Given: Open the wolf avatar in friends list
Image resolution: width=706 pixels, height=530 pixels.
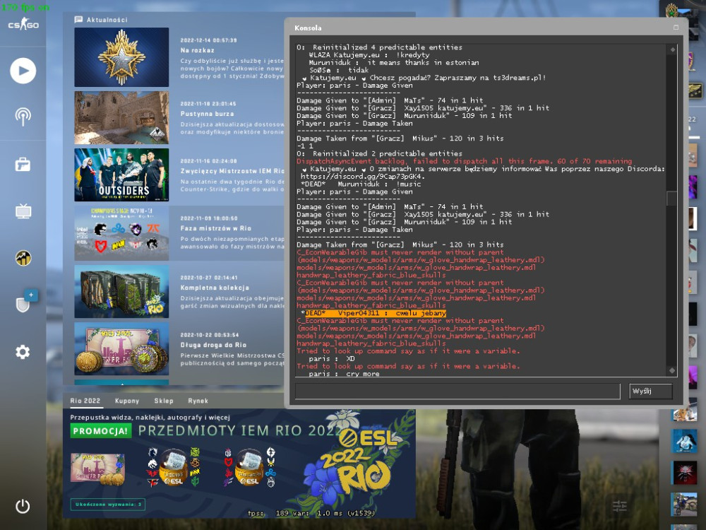Looking at the screenshot, I should point(684,440).
